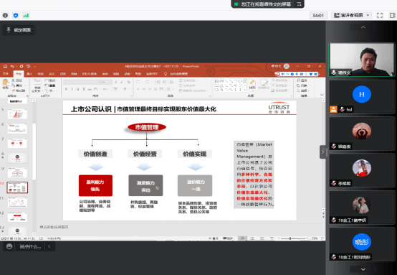Viewport: 397px width, 275px height.
Task: Open screen-sharing banner menu icon
Action: click(x=299, y=4)
